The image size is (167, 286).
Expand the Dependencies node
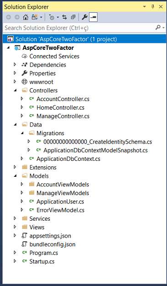[15, 64]
